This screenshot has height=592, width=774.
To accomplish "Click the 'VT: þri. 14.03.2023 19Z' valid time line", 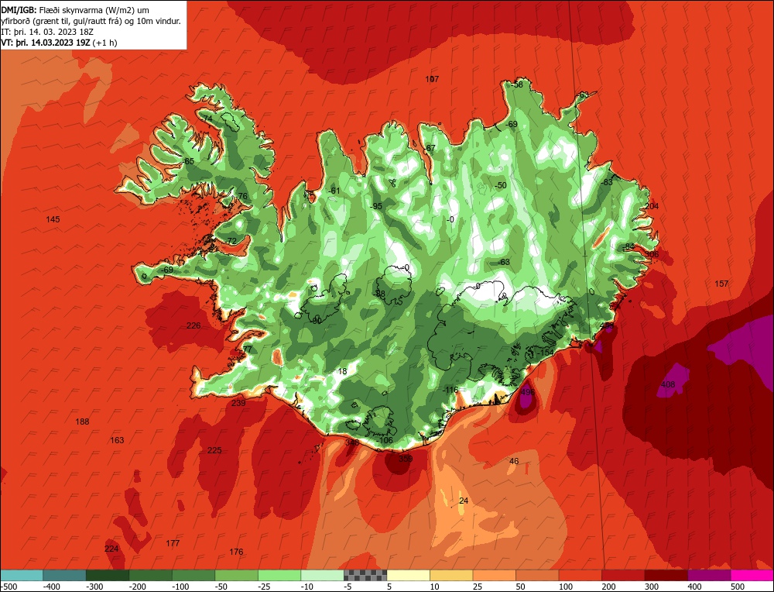I will coord(45,43).
